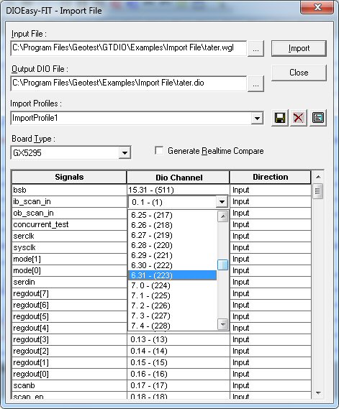Click the Import button
The height and width of the screenshot is (409, 339).
[299, 48]
